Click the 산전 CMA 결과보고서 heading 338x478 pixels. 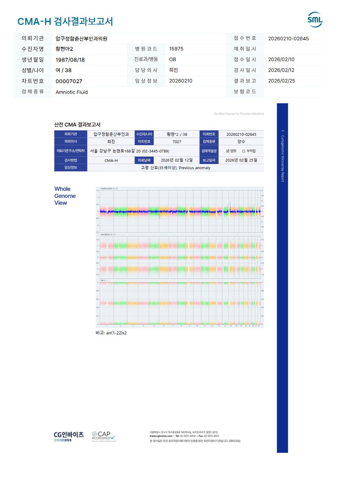(77, 124)
